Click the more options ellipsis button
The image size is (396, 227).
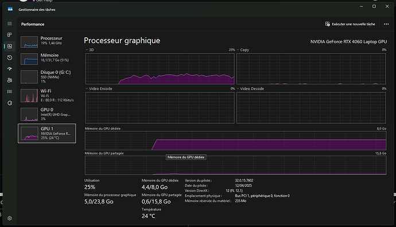(x=386, y=24)
